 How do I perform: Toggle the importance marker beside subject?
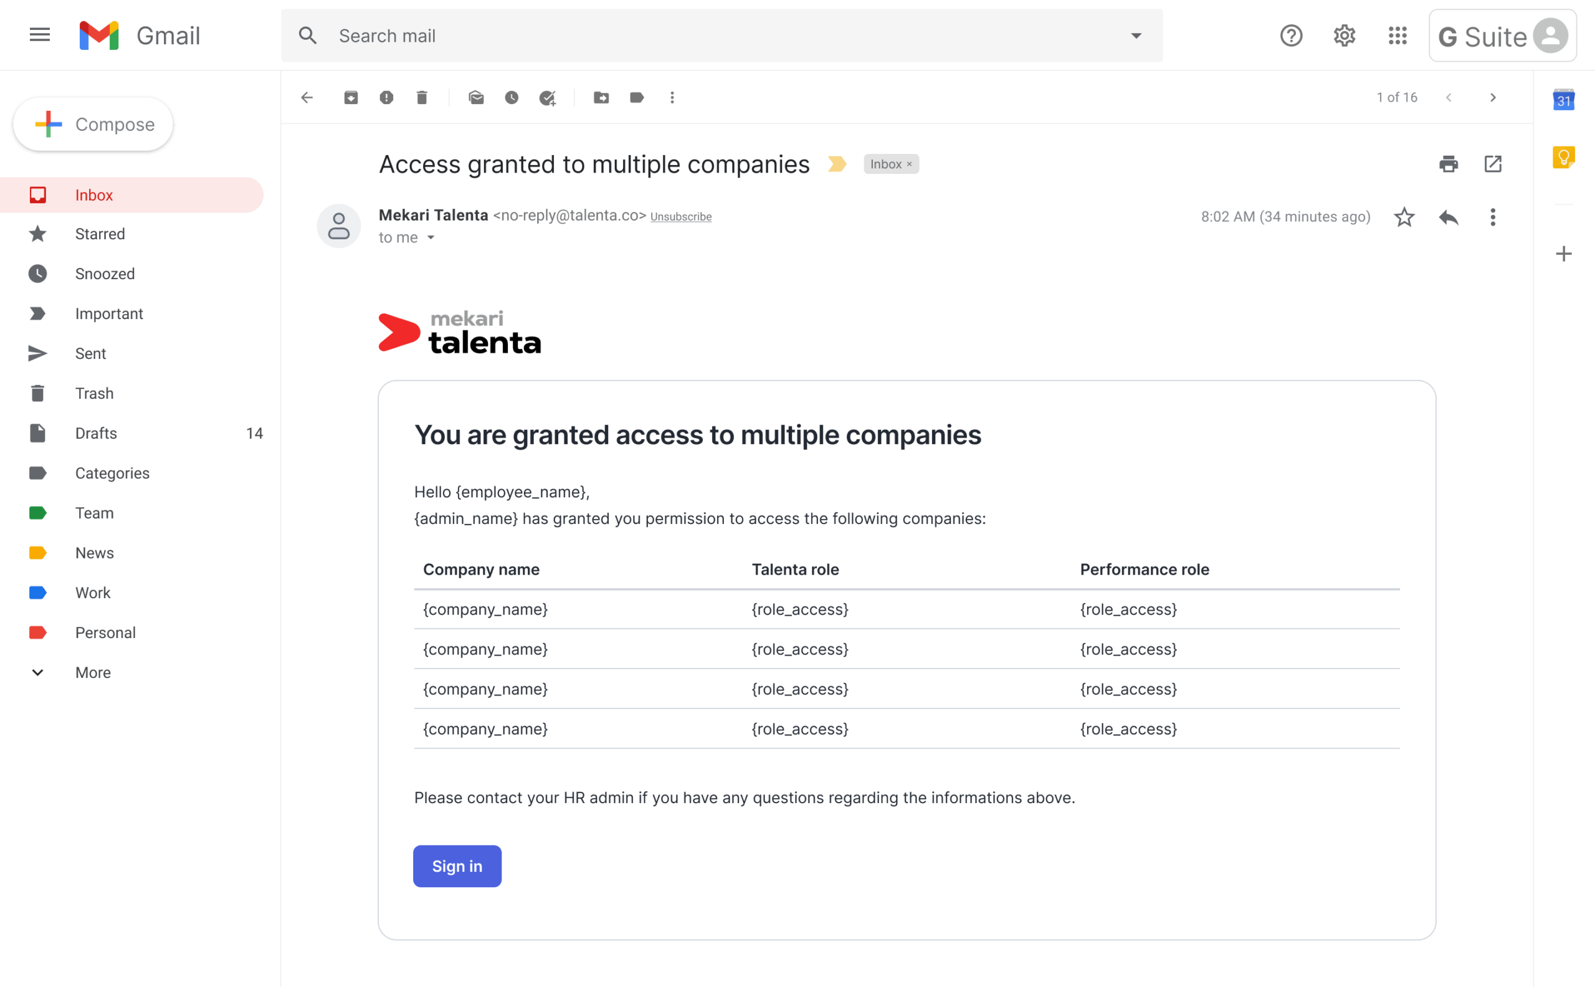(837, 164)
